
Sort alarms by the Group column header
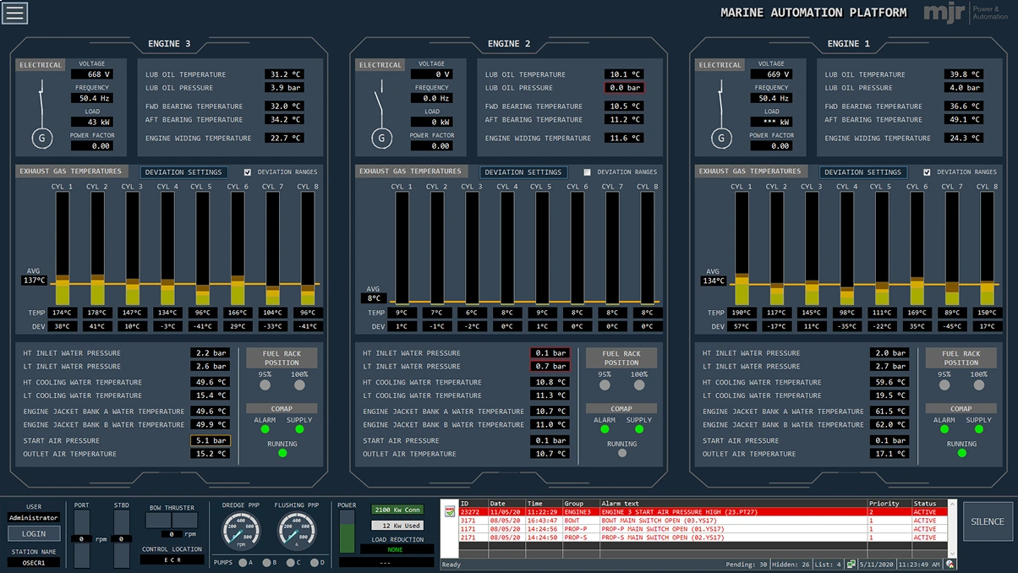click(x=581, y=503)
